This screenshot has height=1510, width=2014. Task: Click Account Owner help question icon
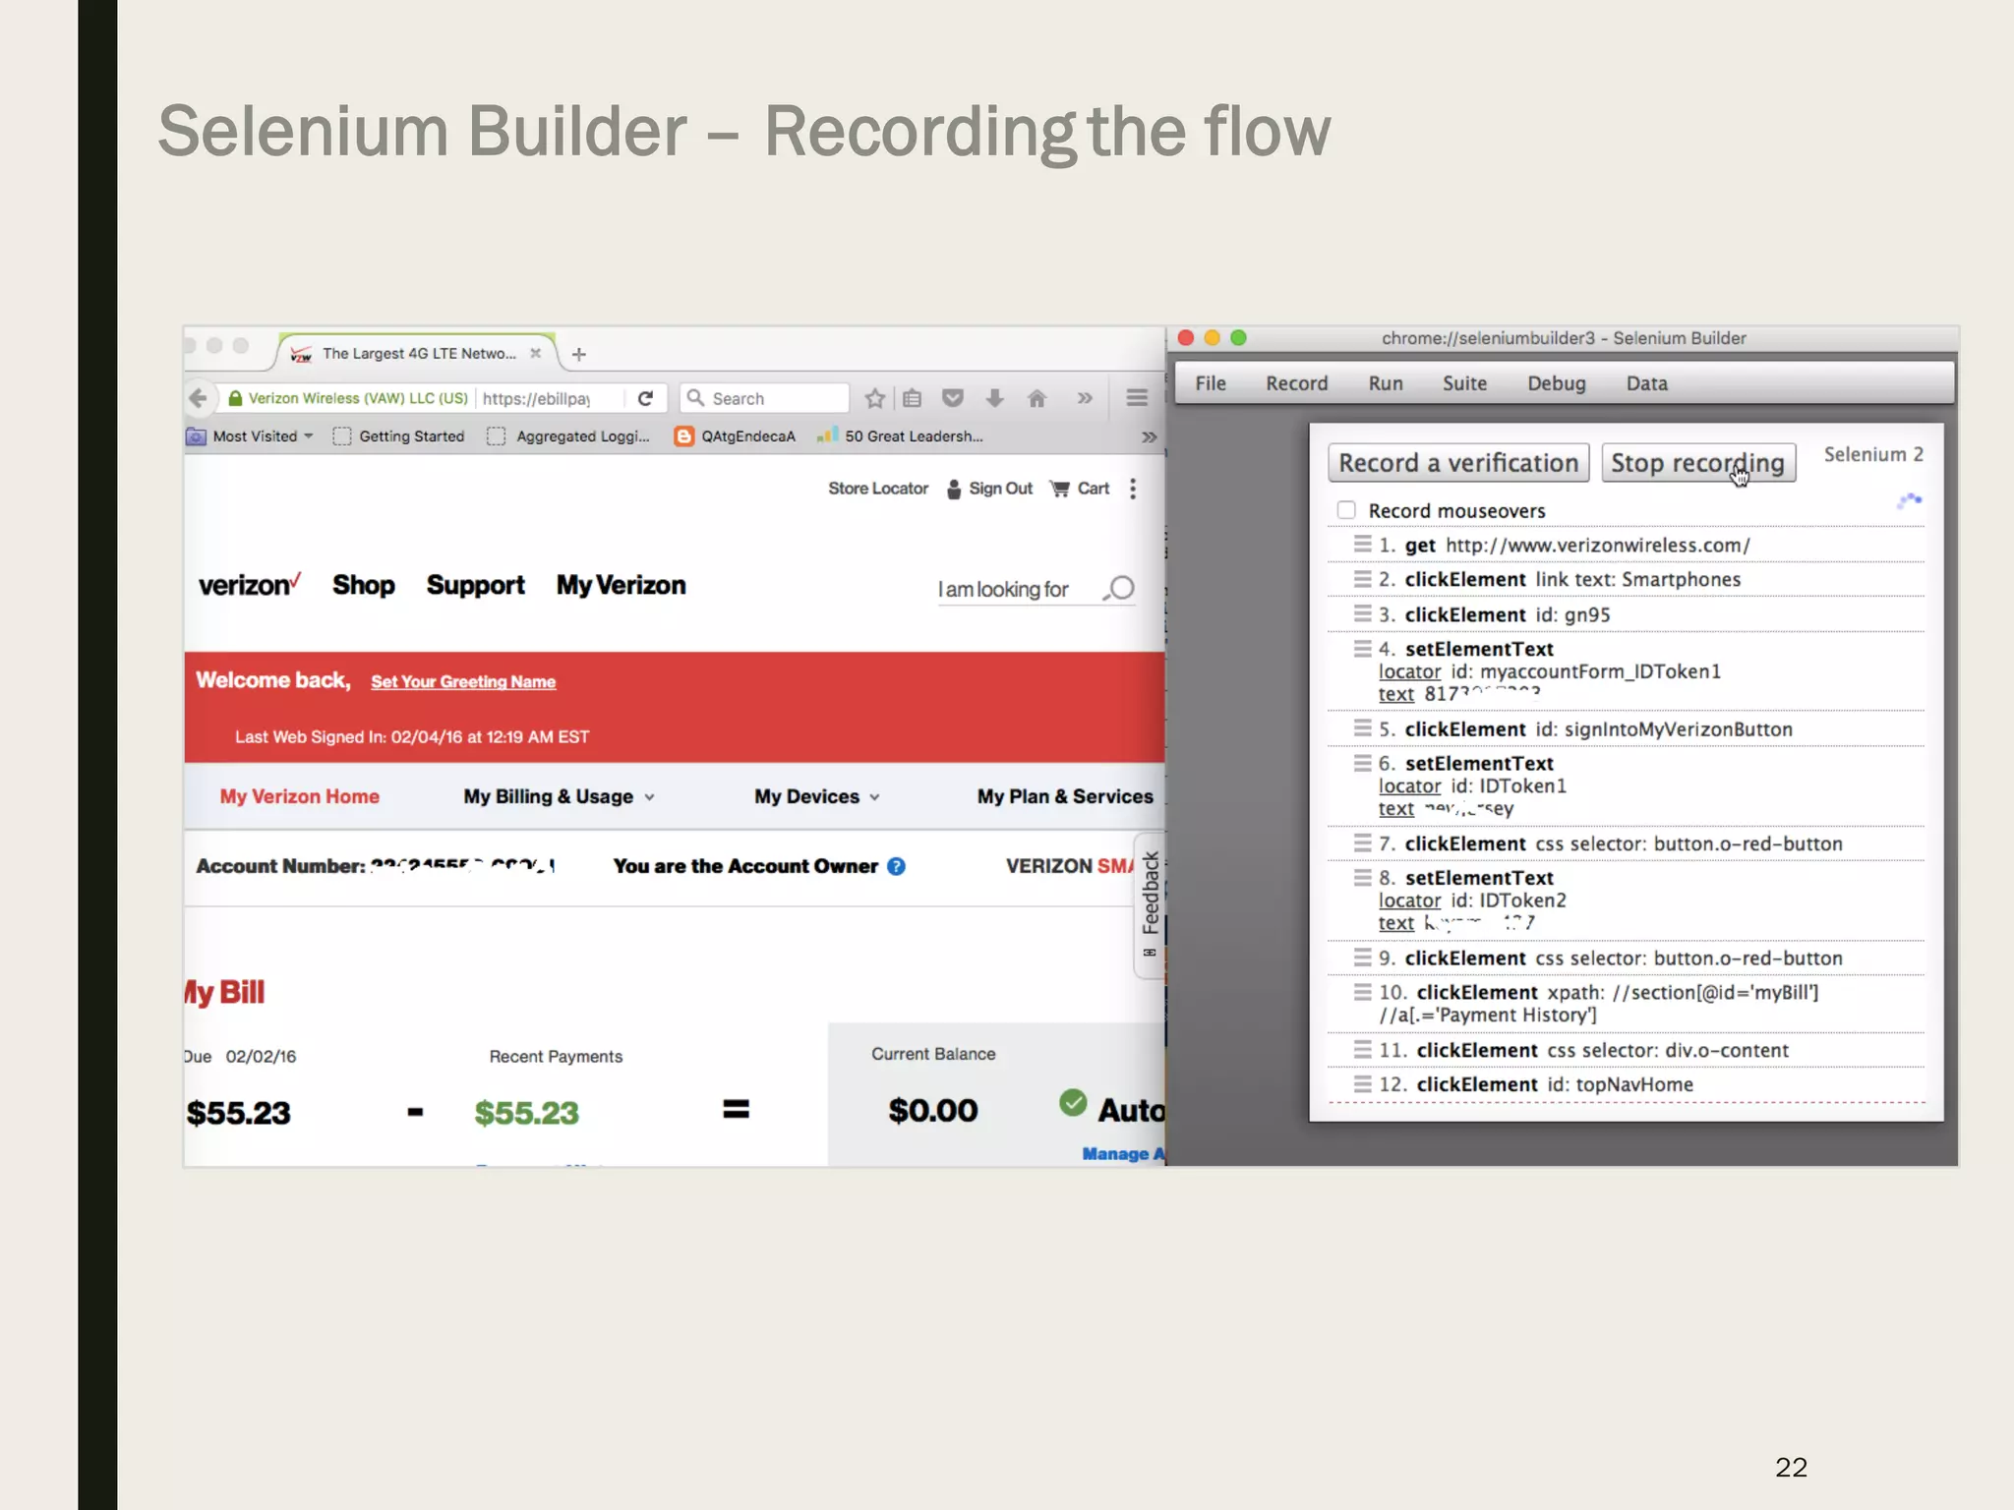(x=897, y=866)
